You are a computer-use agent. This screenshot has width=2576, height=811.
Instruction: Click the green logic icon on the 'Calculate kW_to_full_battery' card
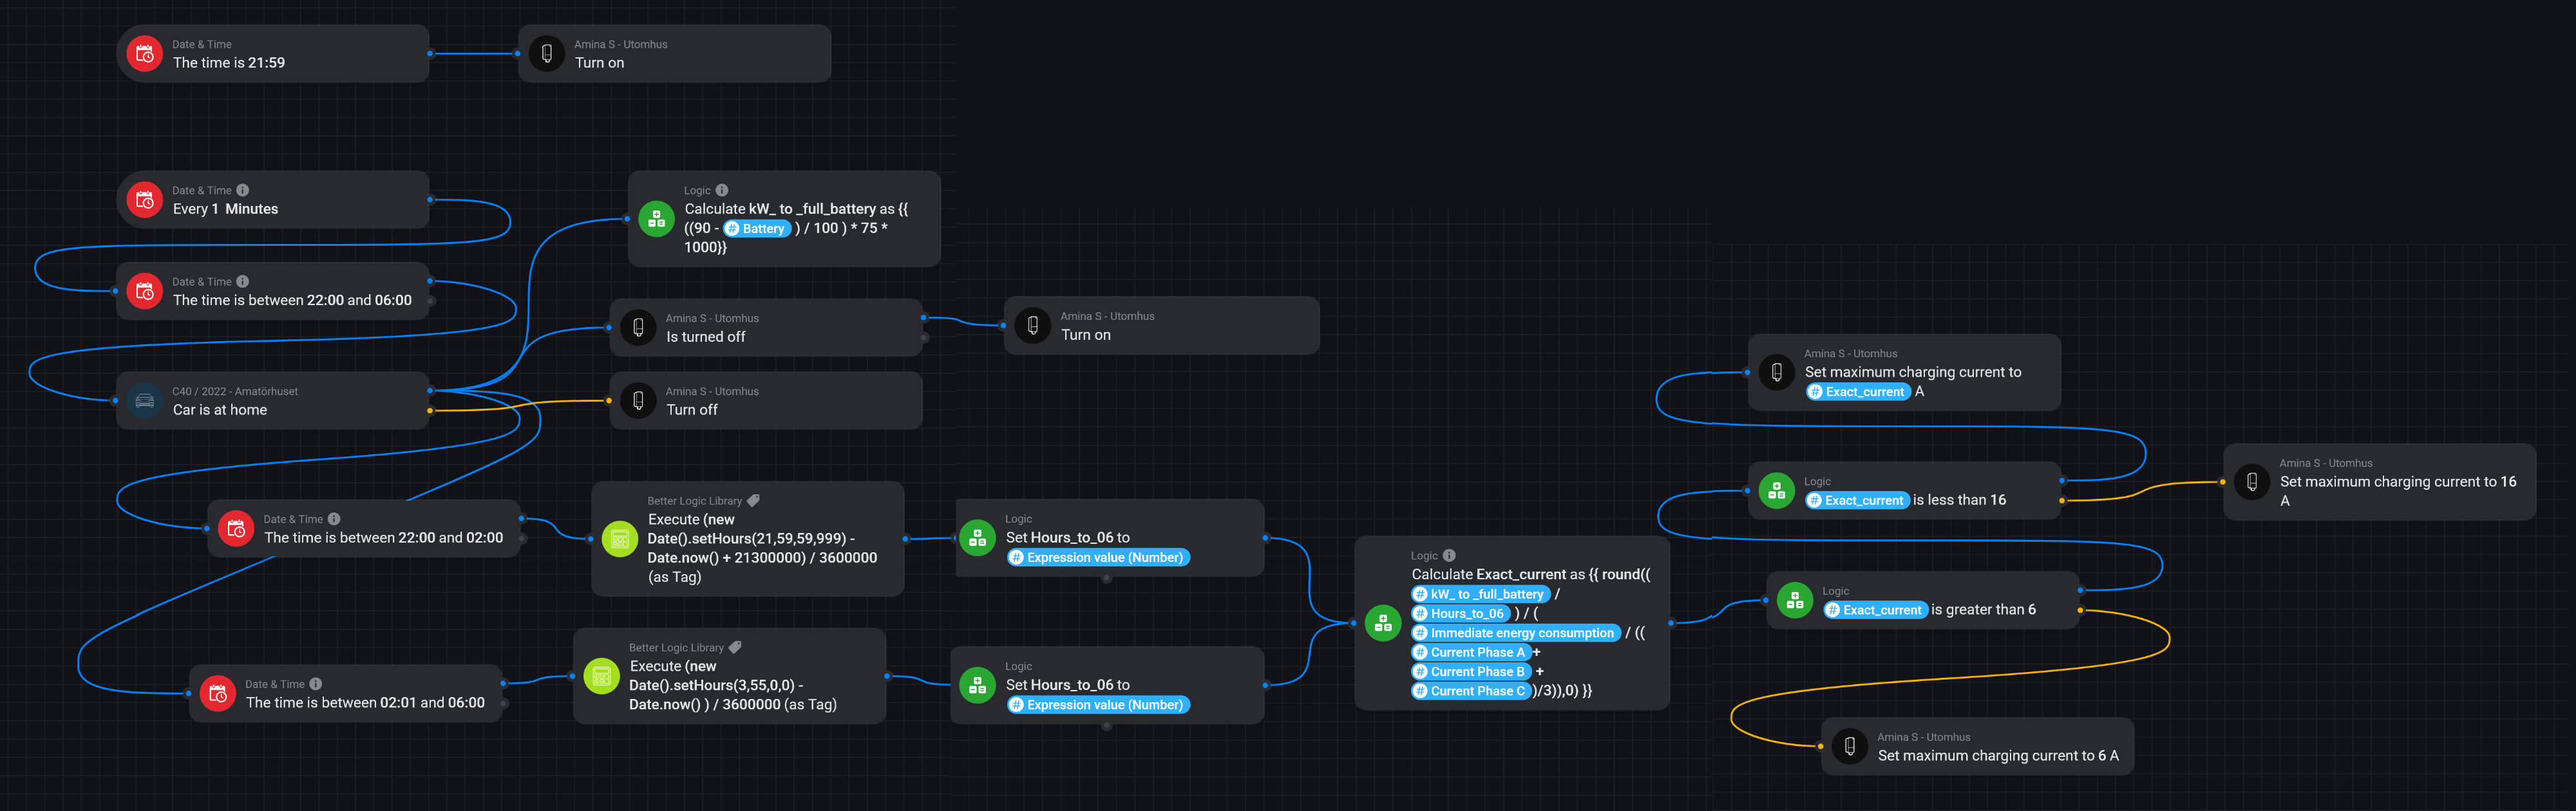656,219
